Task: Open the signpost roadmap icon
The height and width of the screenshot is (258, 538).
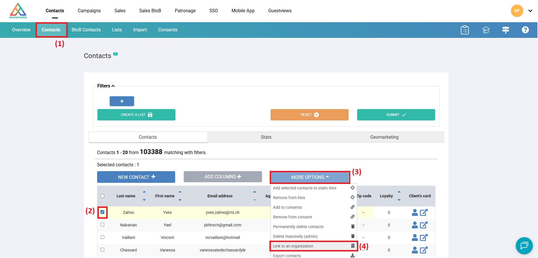Action: (506, 30)
